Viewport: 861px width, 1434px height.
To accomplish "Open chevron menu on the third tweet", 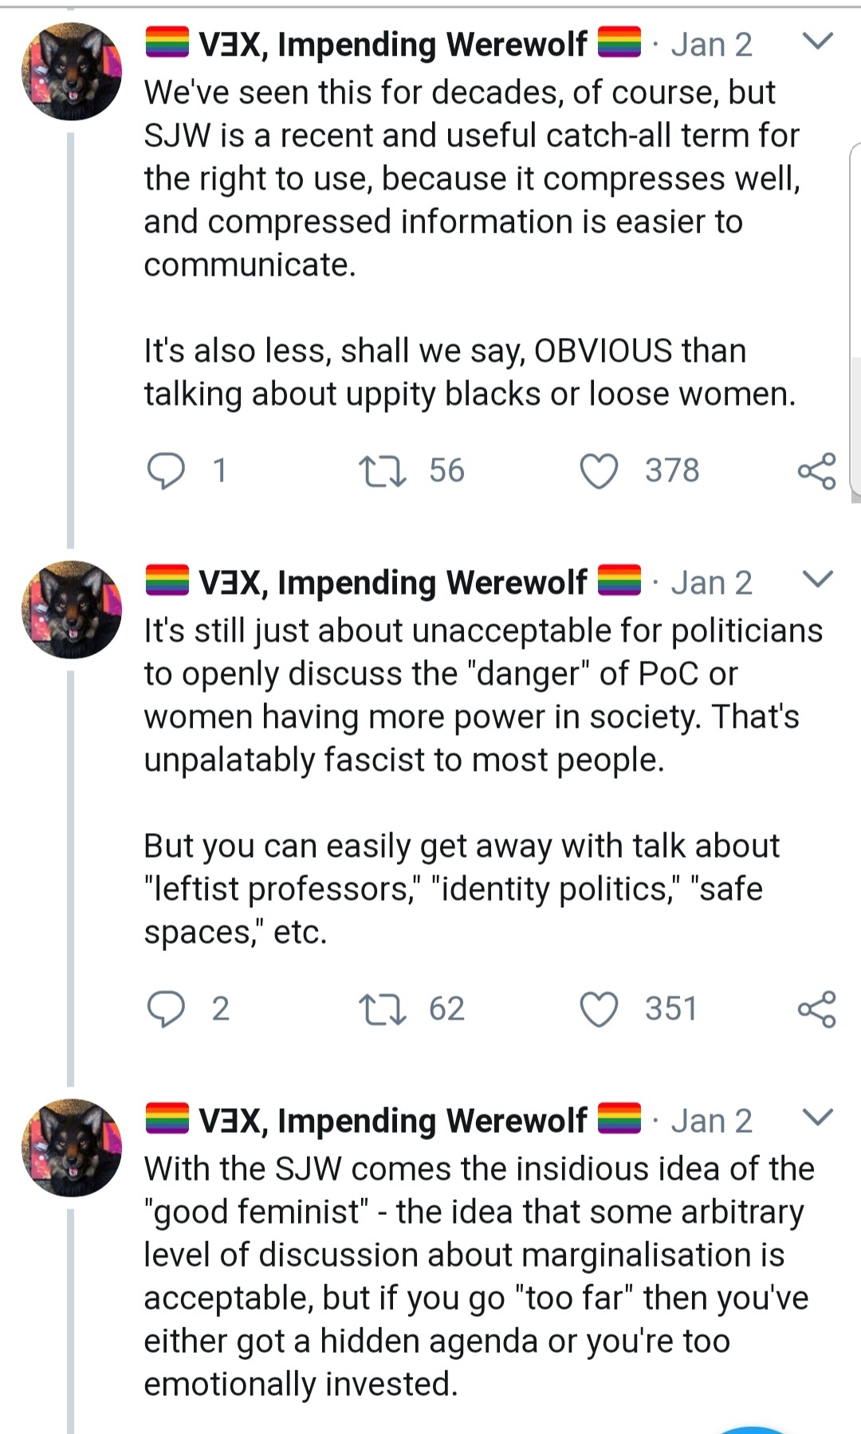I will [x=817, y=1117].
